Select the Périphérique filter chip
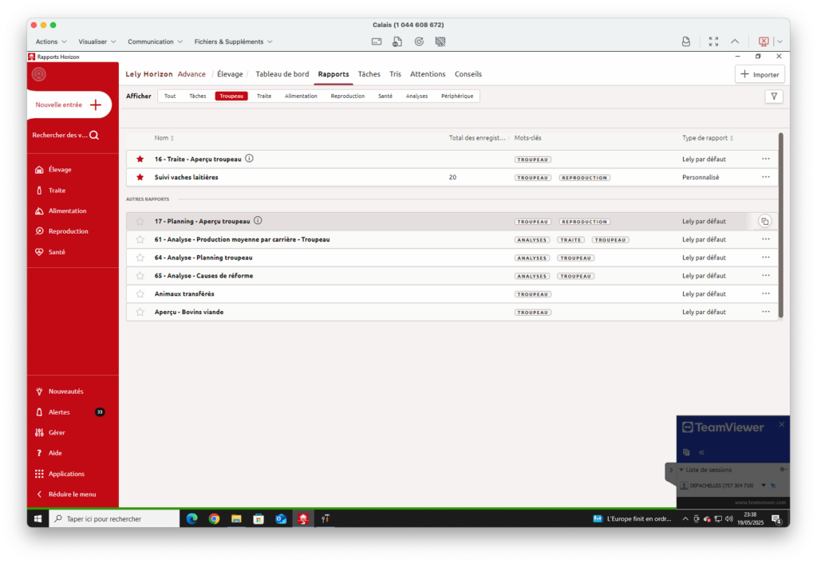Image resolution: width=817 pixels, height=563 pixels. (457, 96)
